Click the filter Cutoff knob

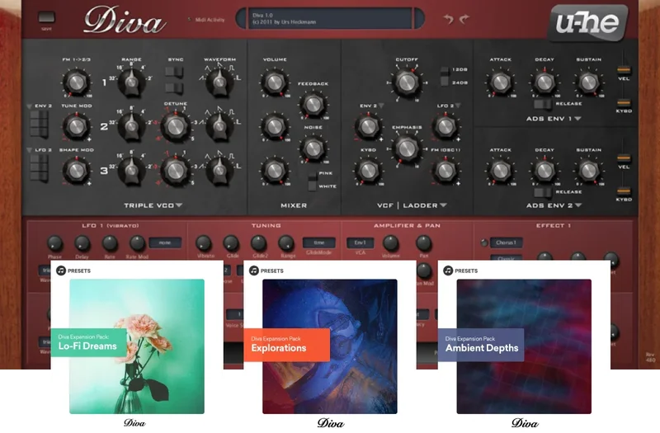(406, 82)
